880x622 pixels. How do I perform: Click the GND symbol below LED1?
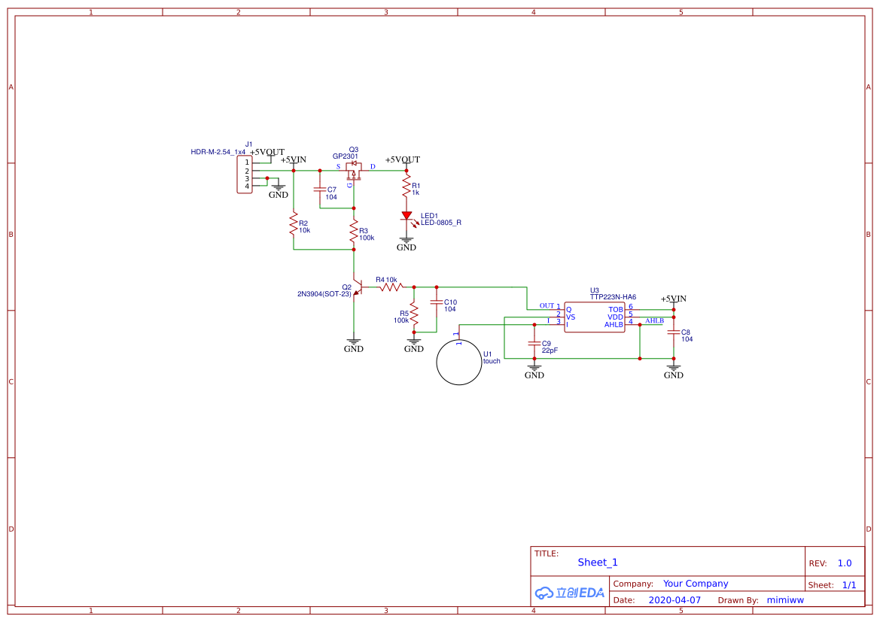tap(407, 244)
